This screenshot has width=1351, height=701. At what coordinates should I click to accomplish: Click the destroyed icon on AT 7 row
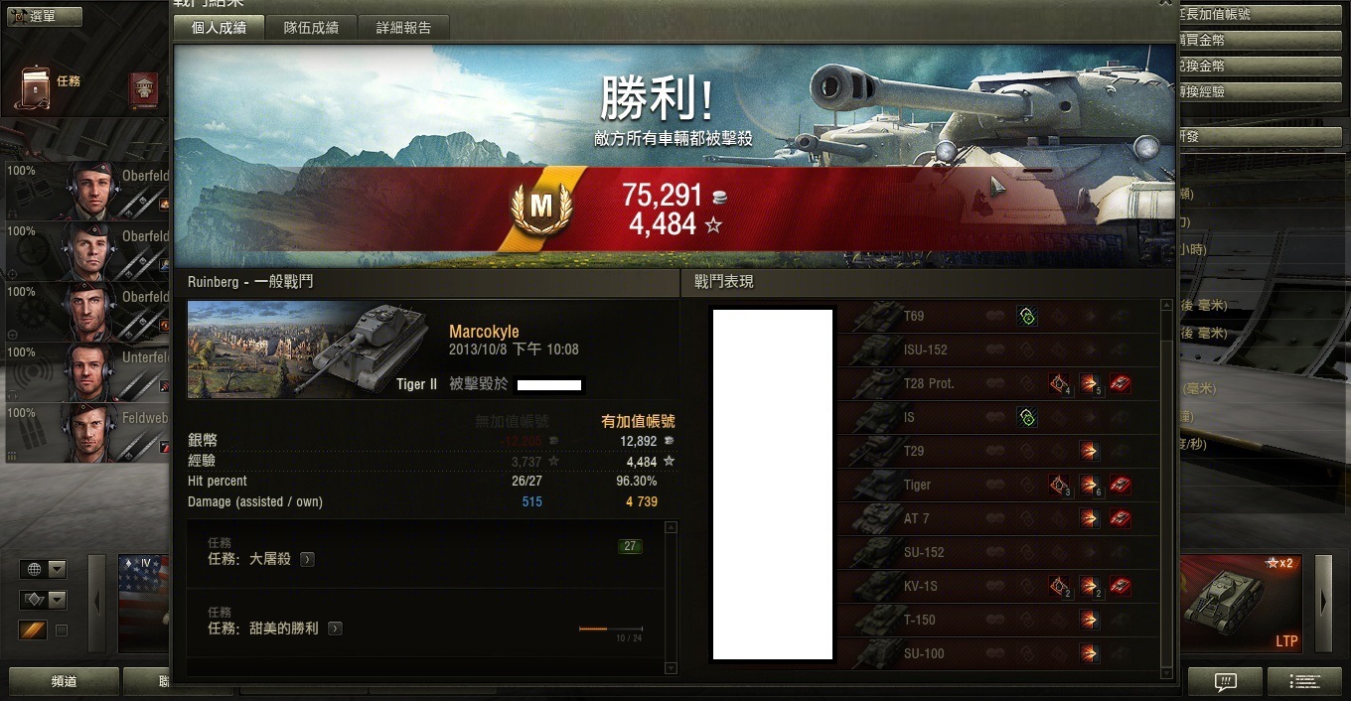click(x=1120, y=518)
